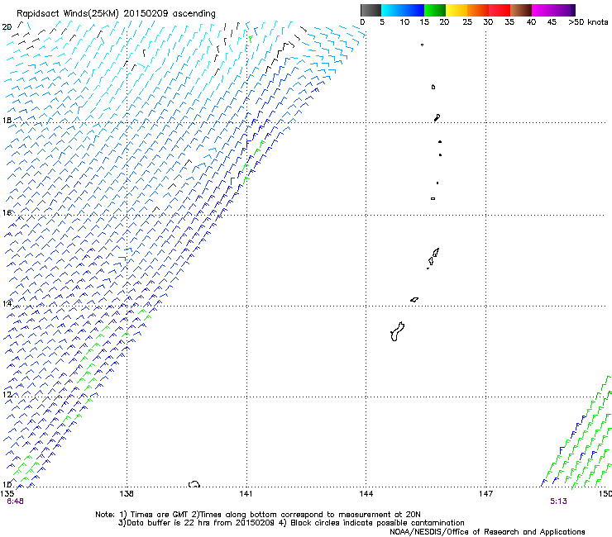
Task: Click the red 30-35 knots legend color
Action: [500, 10]
